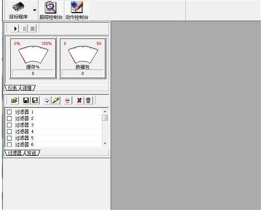The image size is (261, 210).
Task: Click the pencil edit filter icon
Action: click(x=56, y=101)
